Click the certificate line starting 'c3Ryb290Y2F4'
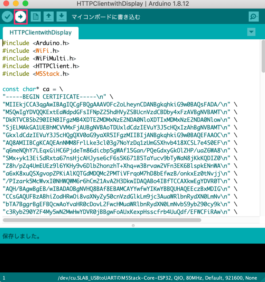 click(120, 212)
